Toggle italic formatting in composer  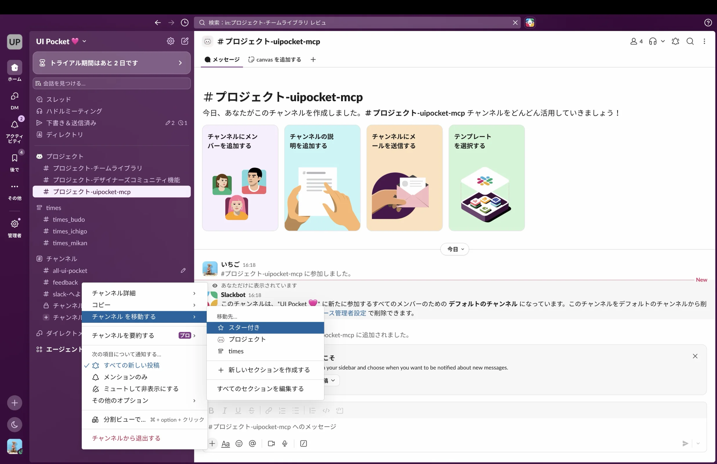tap(224, 410)
